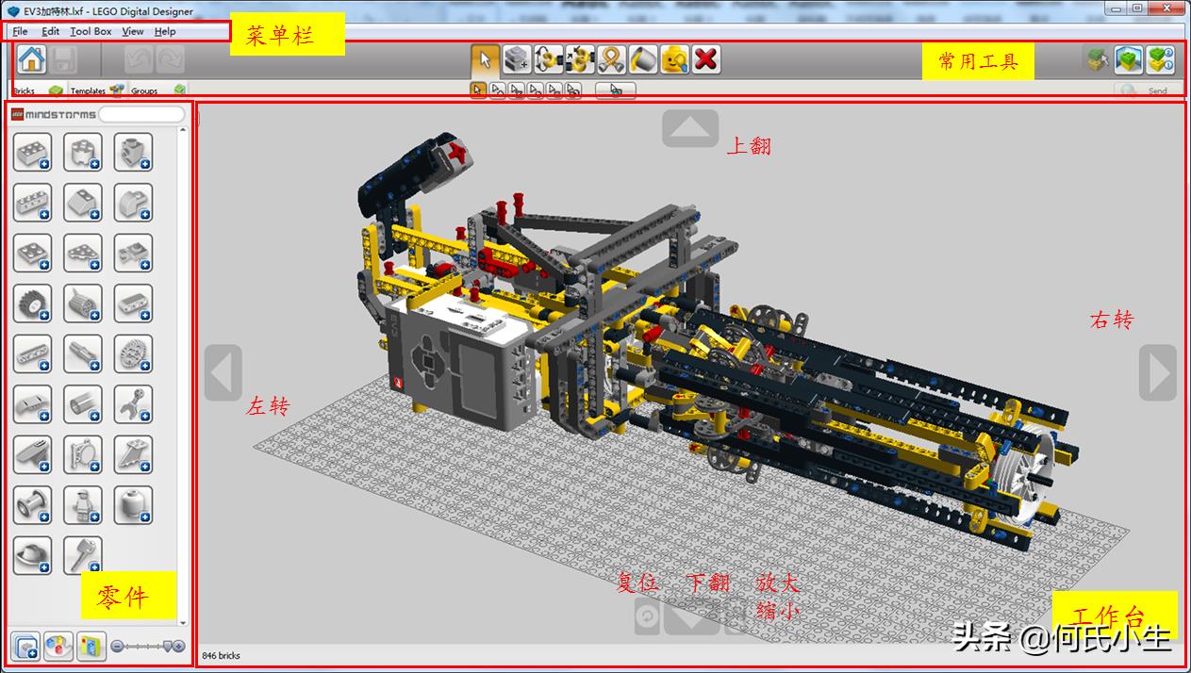Click the Undo arrow icon

click(x=139, y=60)
